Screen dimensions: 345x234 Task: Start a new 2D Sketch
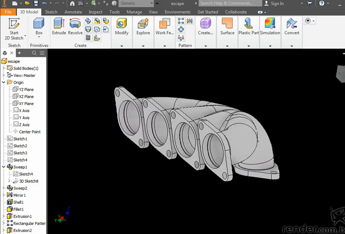(14, 28)
